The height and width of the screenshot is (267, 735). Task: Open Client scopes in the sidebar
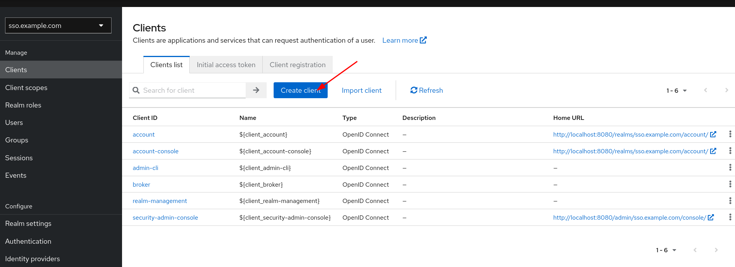(26, 88)
